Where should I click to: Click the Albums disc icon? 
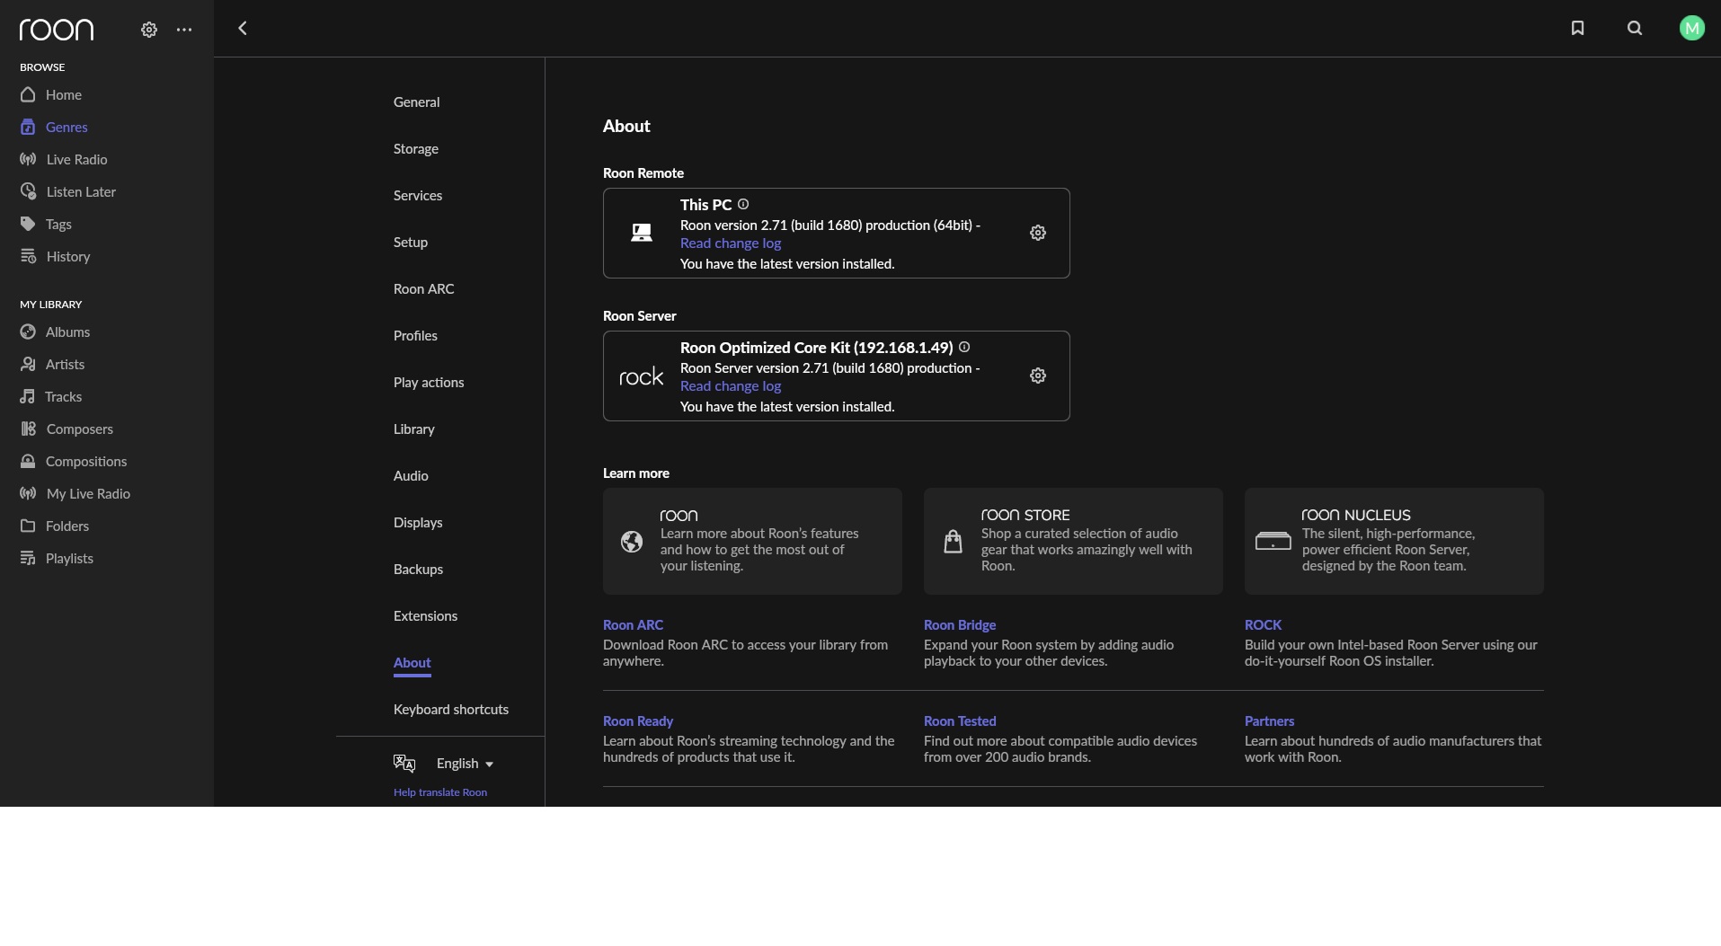coord(28,332)
